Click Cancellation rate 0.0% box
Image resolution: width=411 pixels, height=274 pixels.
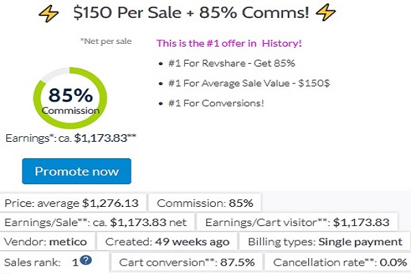pyautogui.click(x=338, y=262)
